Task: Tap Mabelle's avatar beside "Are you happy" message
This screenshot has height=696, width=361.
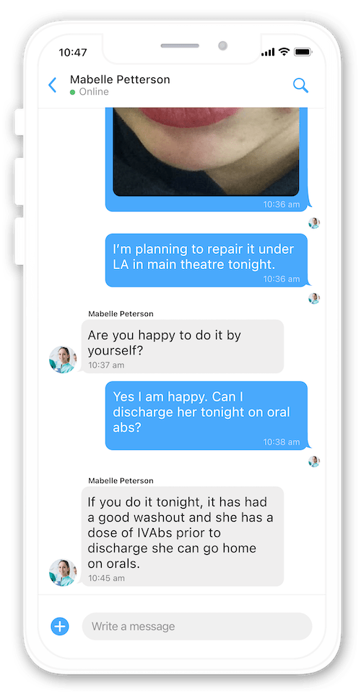Action: click(63, 360)
